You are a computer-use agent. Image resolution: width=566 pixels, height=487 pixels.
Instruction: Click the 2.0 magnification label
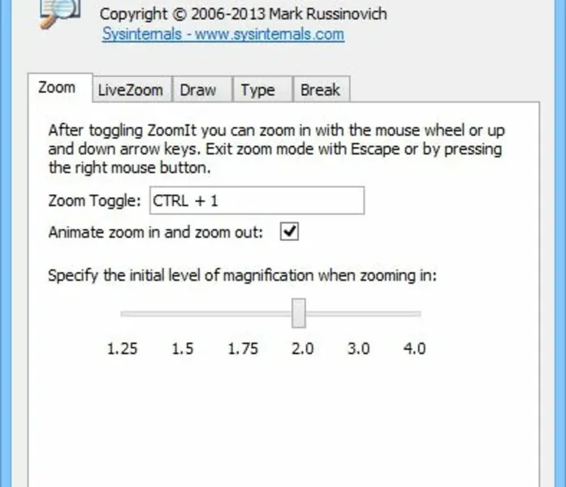pyautogui.click(x=302, y=349)
